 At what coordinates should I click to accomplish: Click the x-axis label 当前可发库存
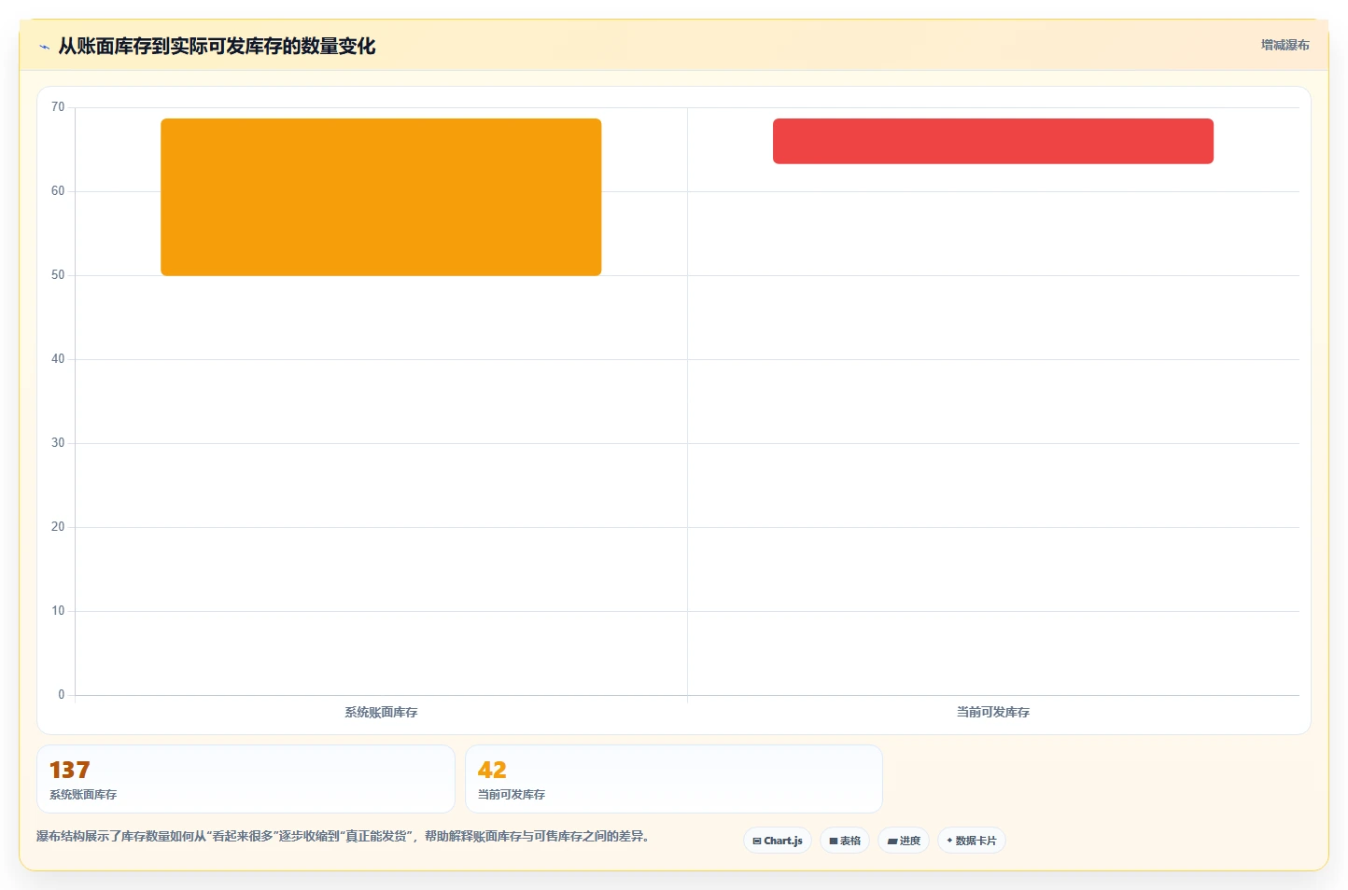pos(993,712)
